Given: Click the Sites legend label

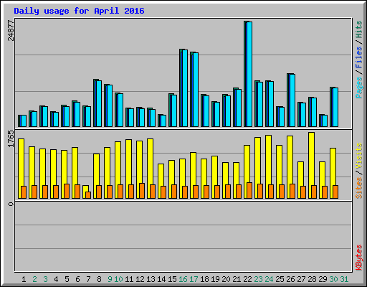Looking at the screenshot, I should point(359,188).
